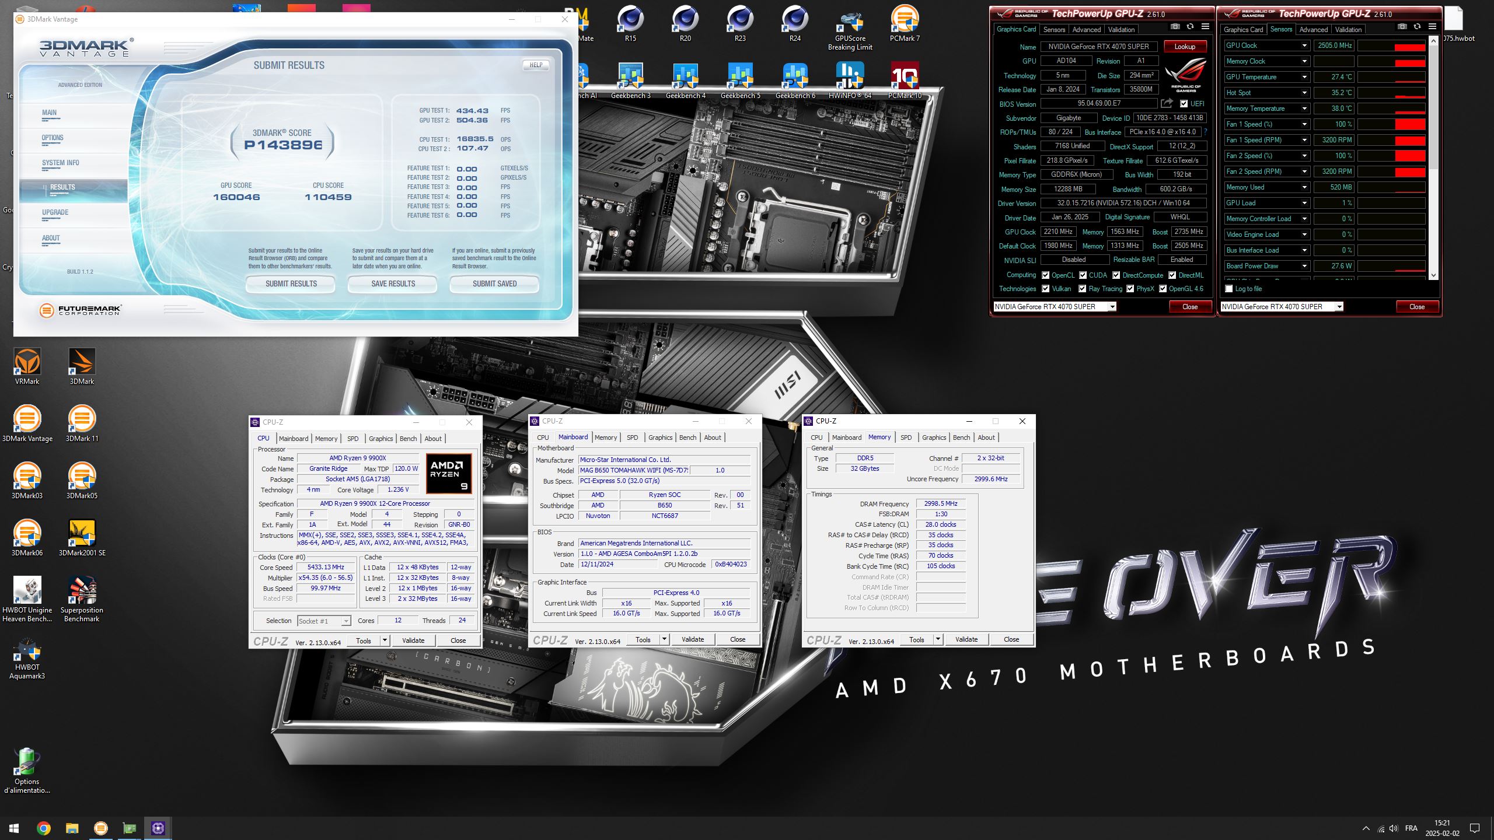Viewport: 1494px width, 840px height.
Task: Expand the Board Power Draw sensor dropdown
Action: tap(1304, 266)
